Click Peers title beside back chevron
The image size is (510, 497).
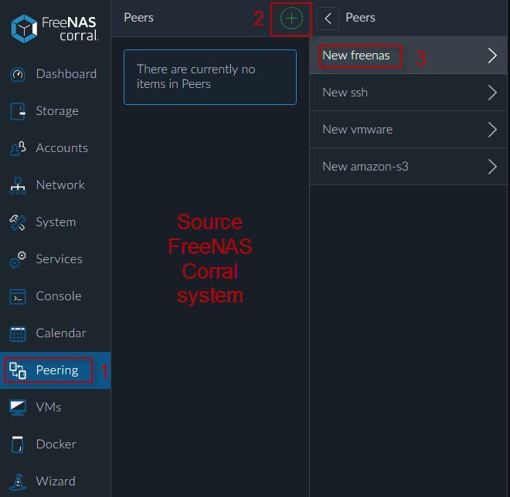[360, 18]
